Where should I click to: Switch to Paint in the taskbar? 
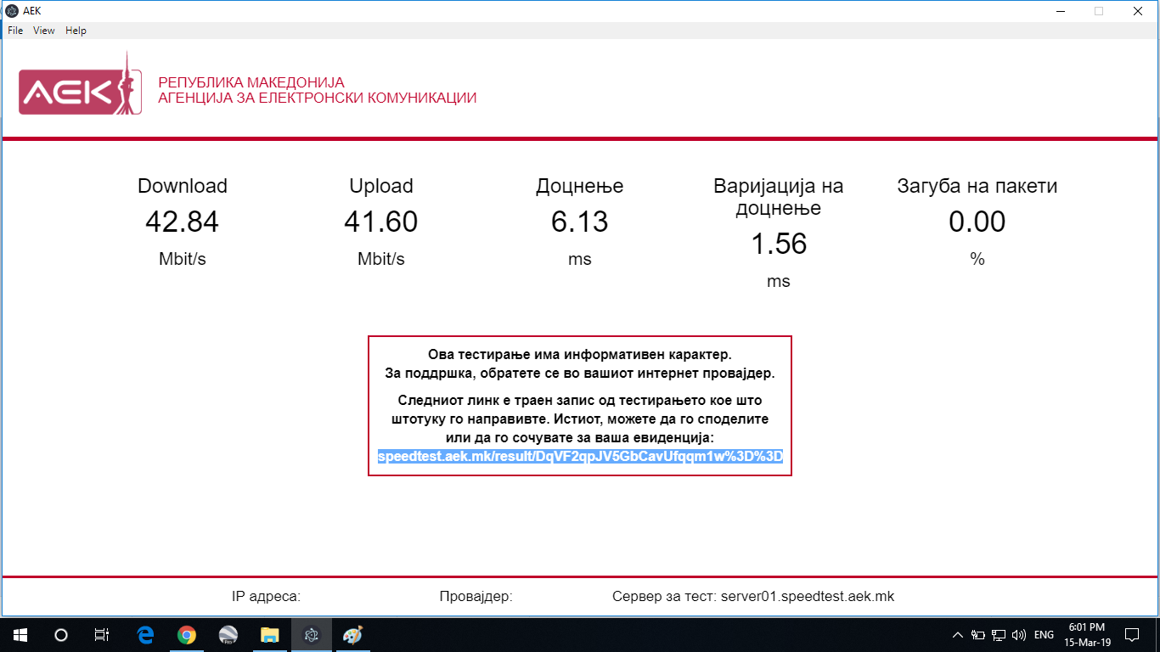pos(352,634)
